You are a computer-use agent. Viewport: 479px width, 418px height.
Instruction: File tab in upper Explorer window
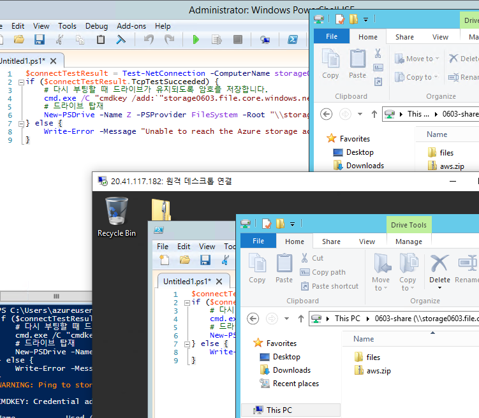[332, 36]
